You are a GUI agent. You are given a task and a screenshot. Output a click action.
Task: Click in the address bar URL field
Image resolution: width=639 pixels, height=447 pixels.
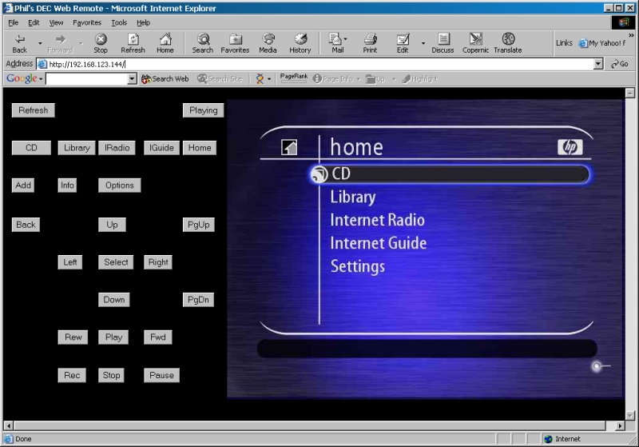click(315, 64)
